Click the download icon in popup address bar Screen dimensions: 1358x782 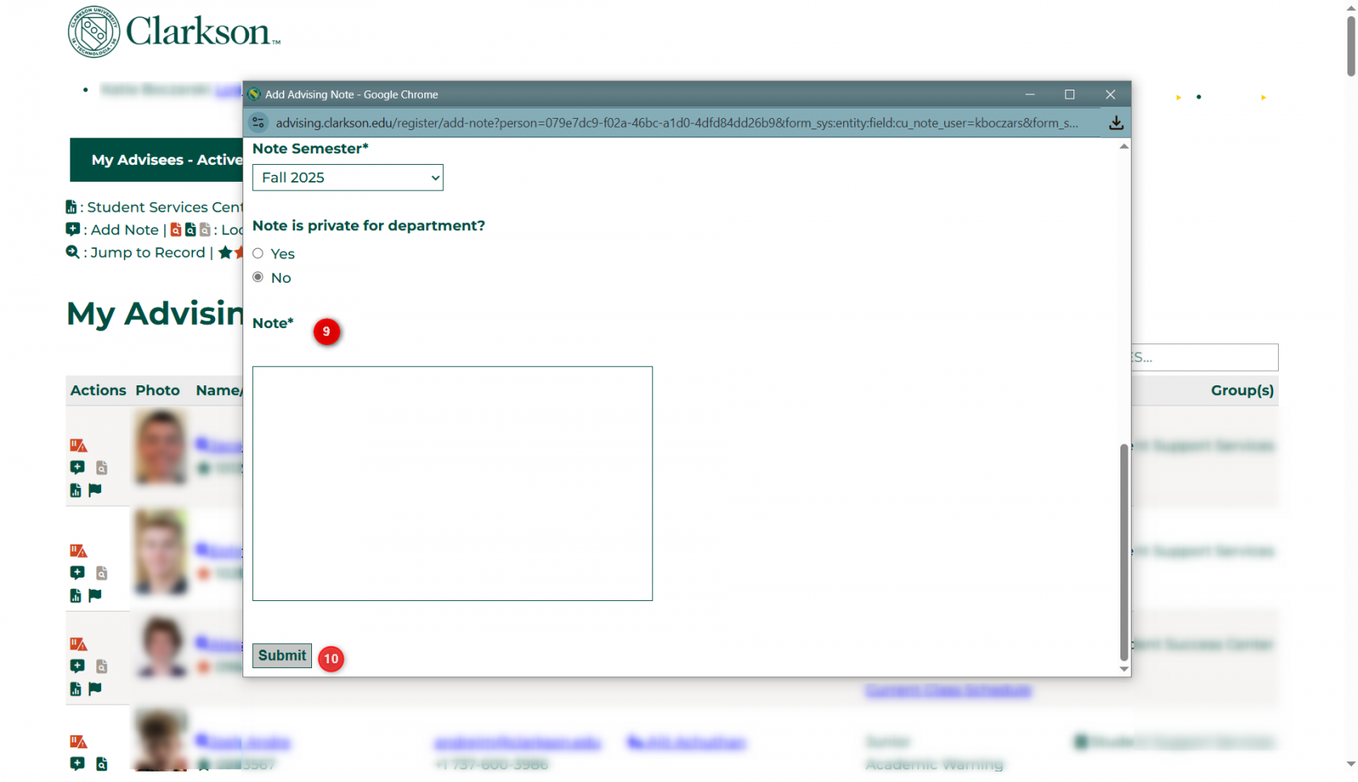tap(1115, 123)
